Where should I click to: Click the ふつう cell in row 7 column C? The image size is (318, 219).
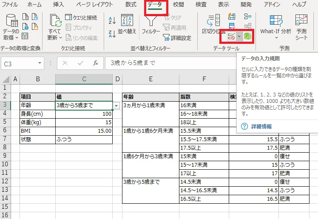tap(84, 139)
